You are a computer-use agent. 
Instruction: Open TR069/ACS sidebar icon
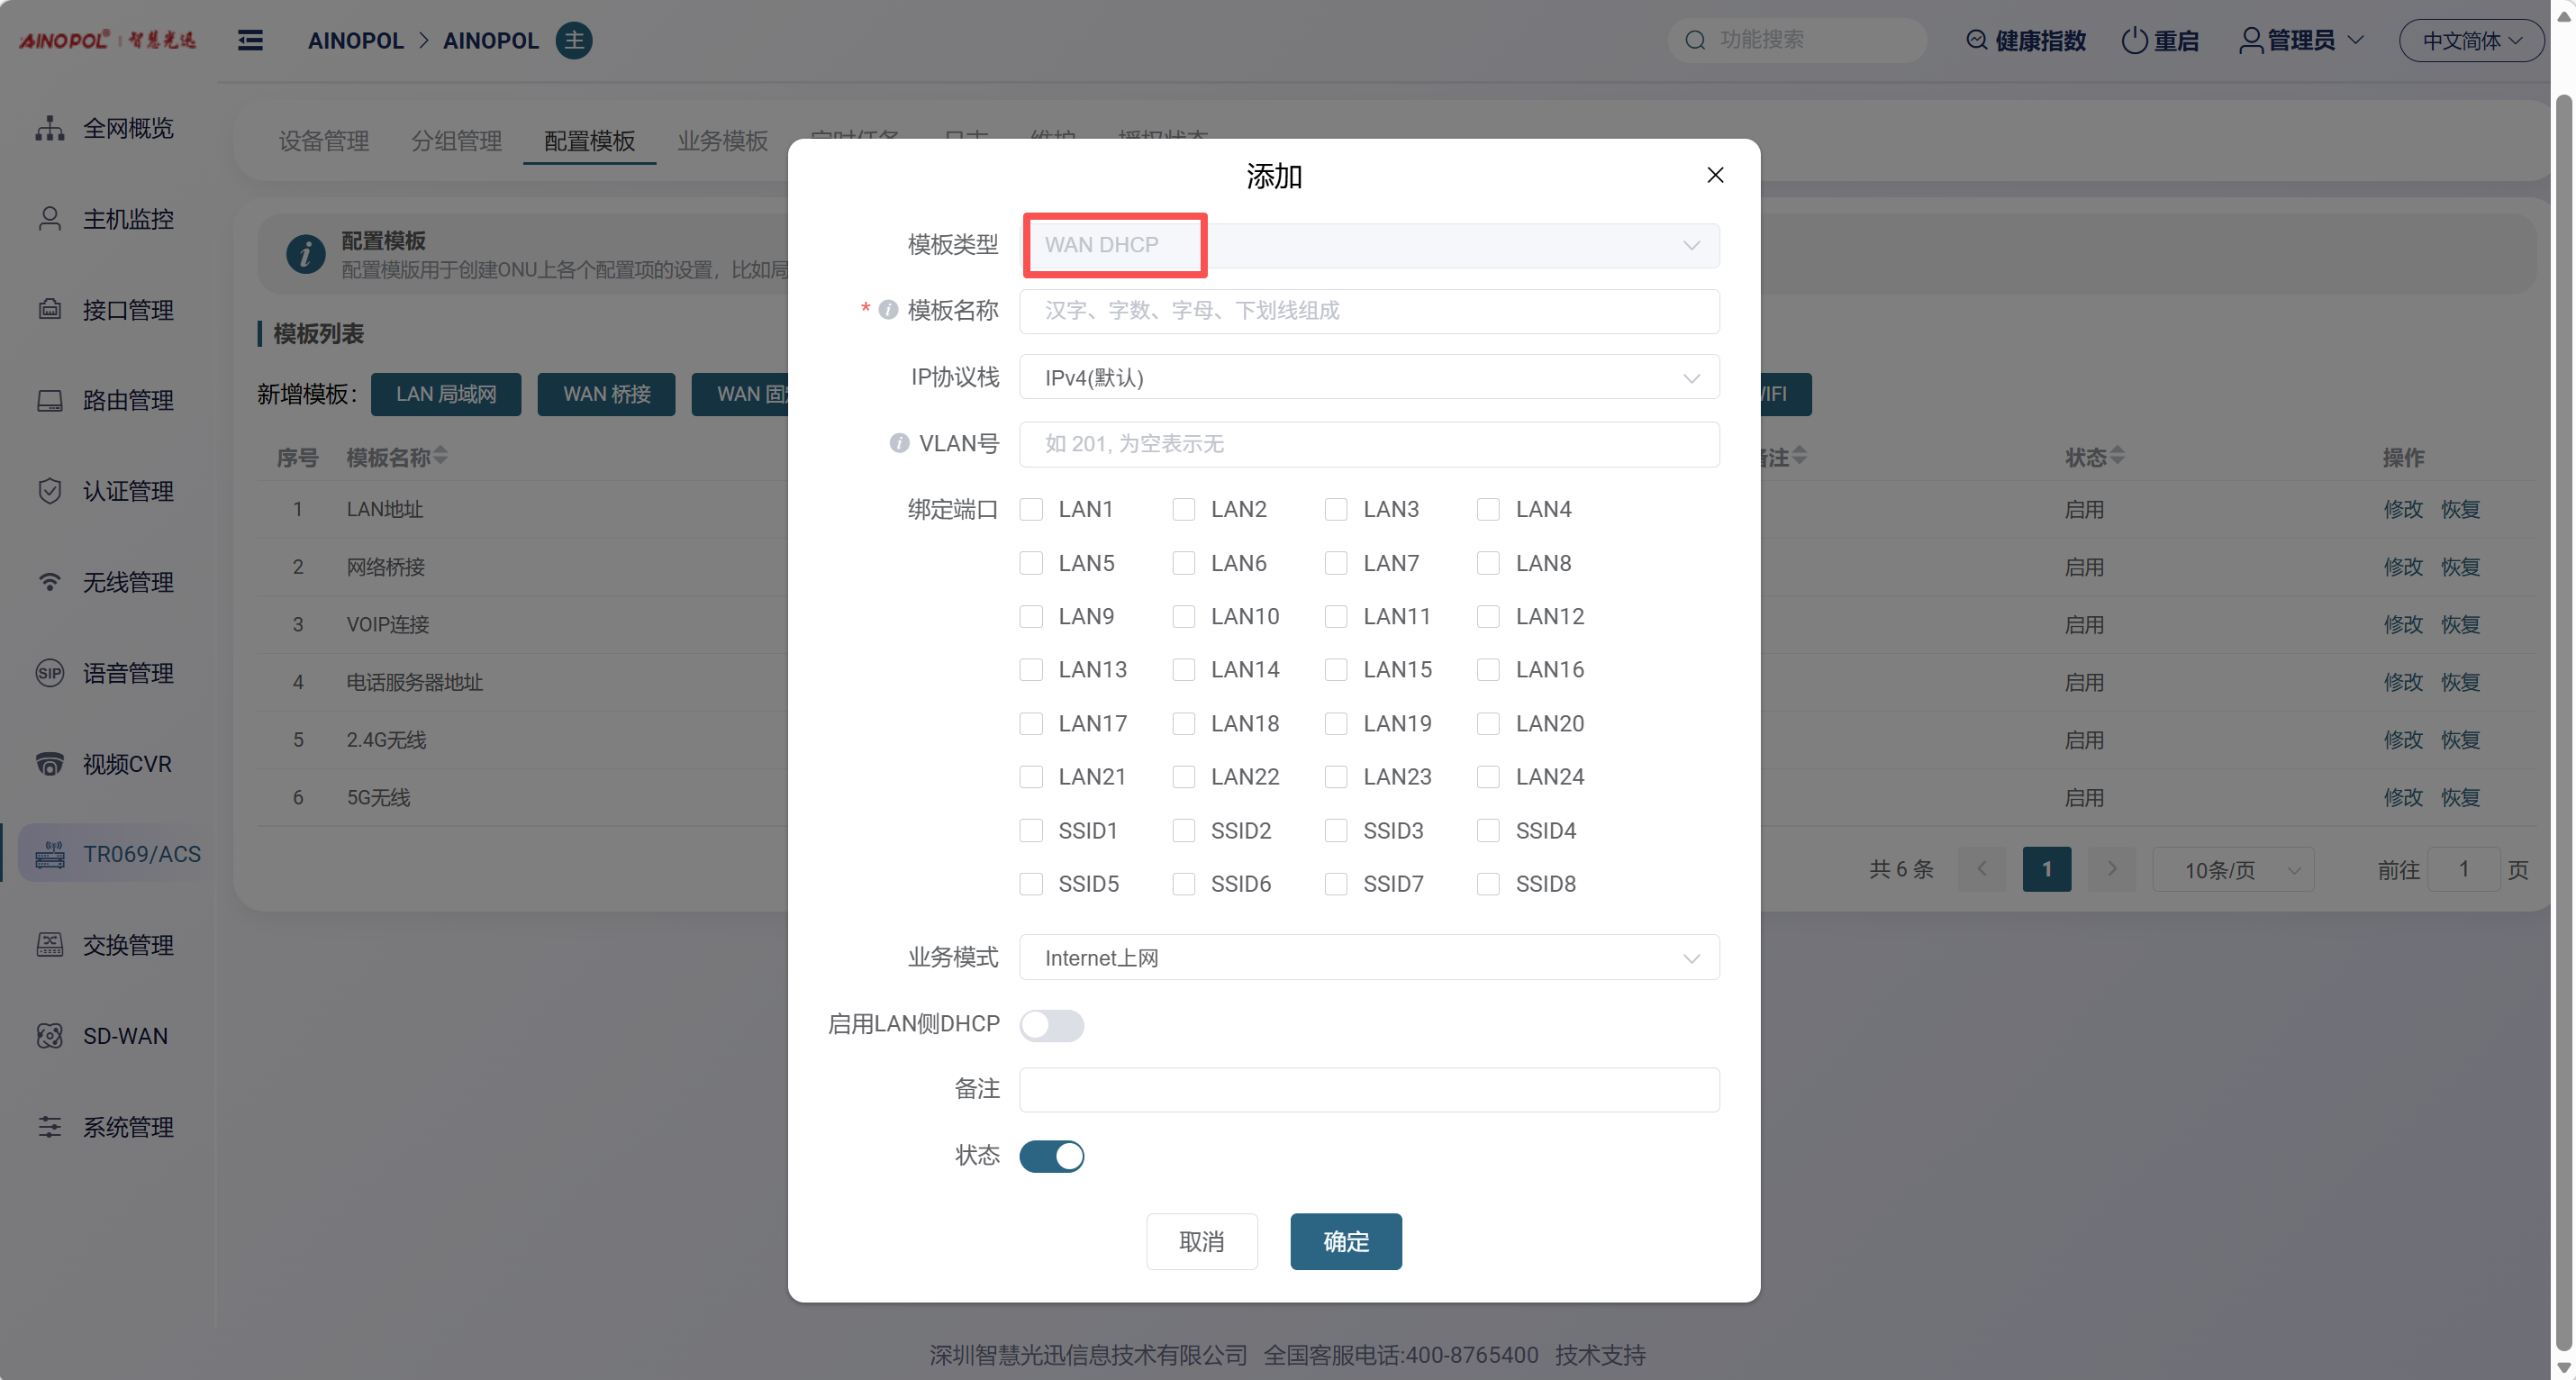point(50,854)
